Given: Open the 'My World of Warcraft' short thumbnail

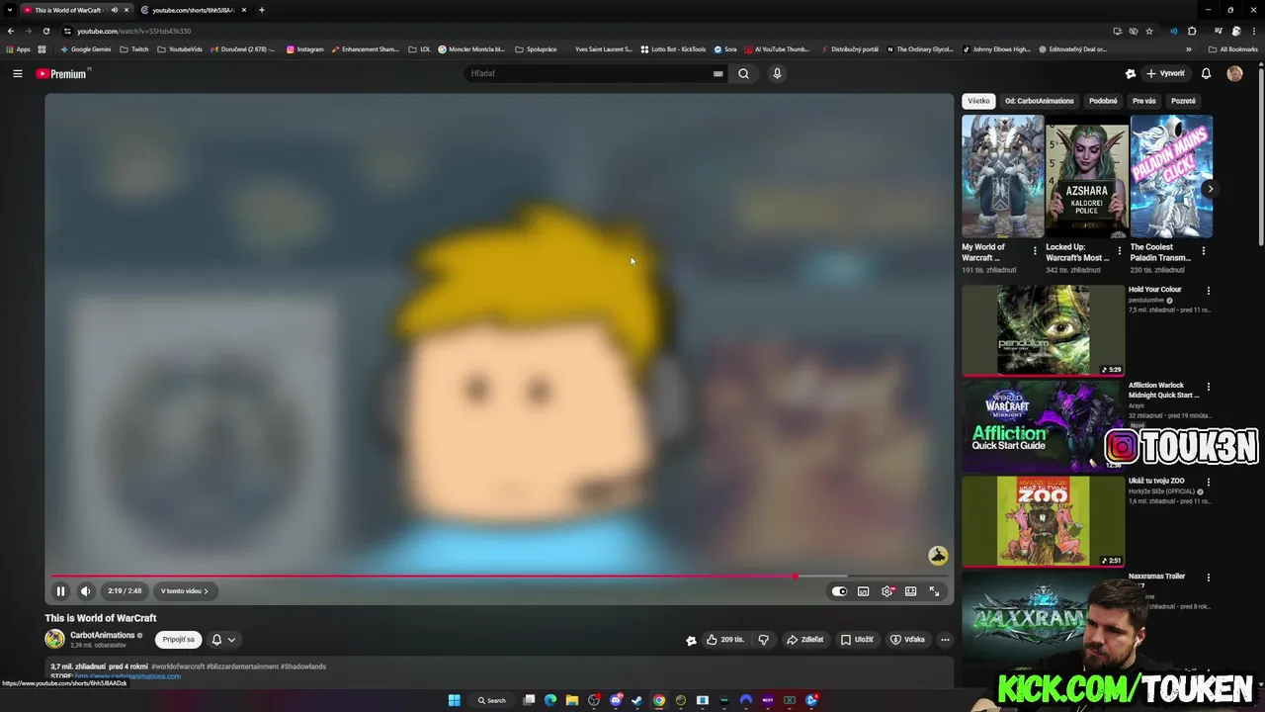Looking at the screenshot, I should click(1002, 176).
